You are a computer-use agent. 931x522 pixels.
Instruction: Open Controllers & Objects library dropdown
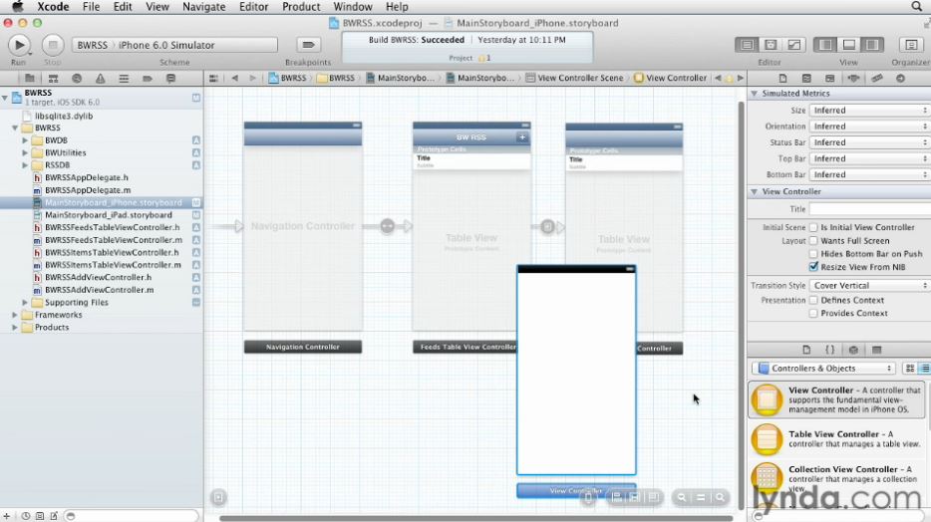tap(823, 369)
